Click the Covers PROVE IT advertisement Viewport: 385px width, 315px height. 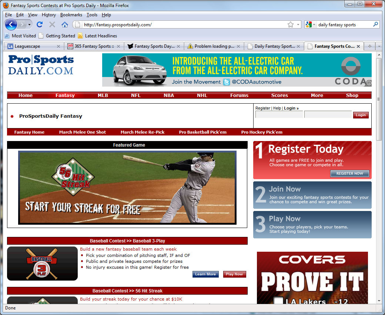click(312, 278)
